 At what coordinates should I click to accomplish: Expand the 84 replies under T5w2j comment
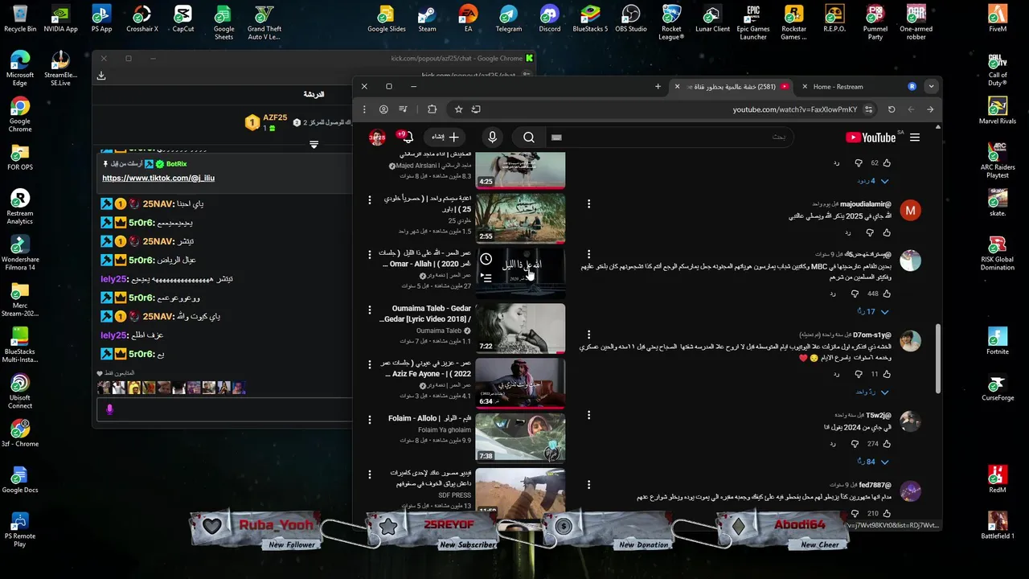(871, 462)
